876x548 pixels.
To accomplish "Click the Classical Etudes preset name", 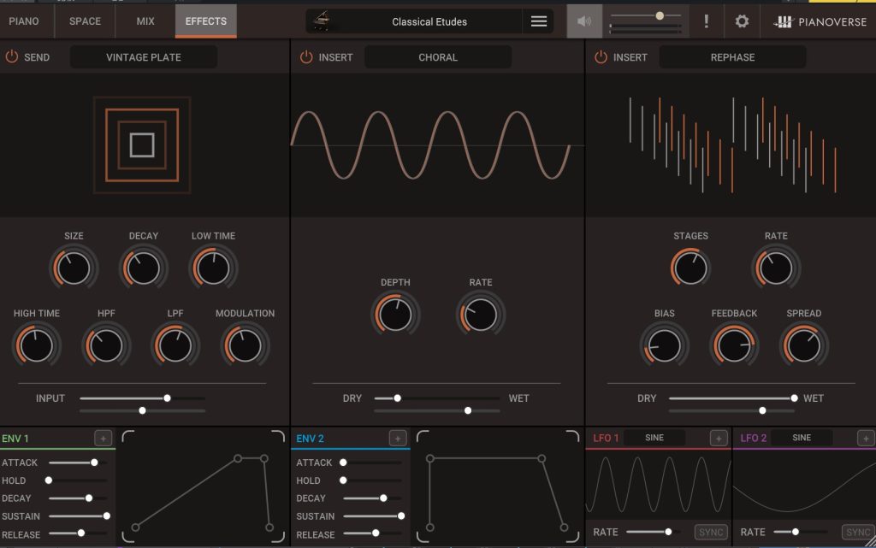I will (x=429, y=21).
